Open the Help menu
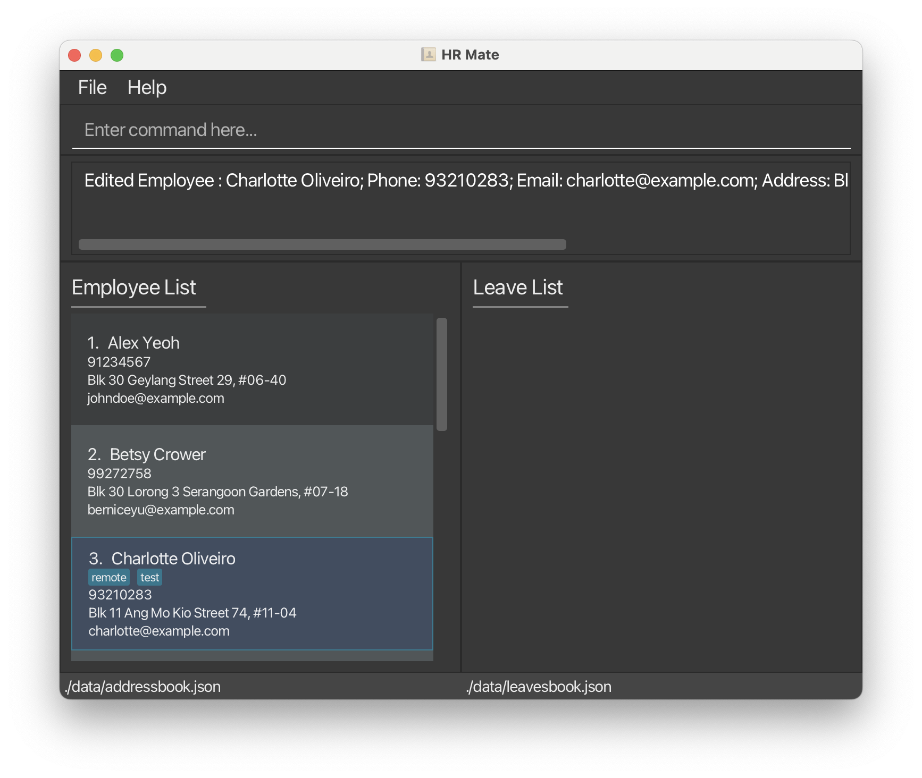 coord(147,88)
